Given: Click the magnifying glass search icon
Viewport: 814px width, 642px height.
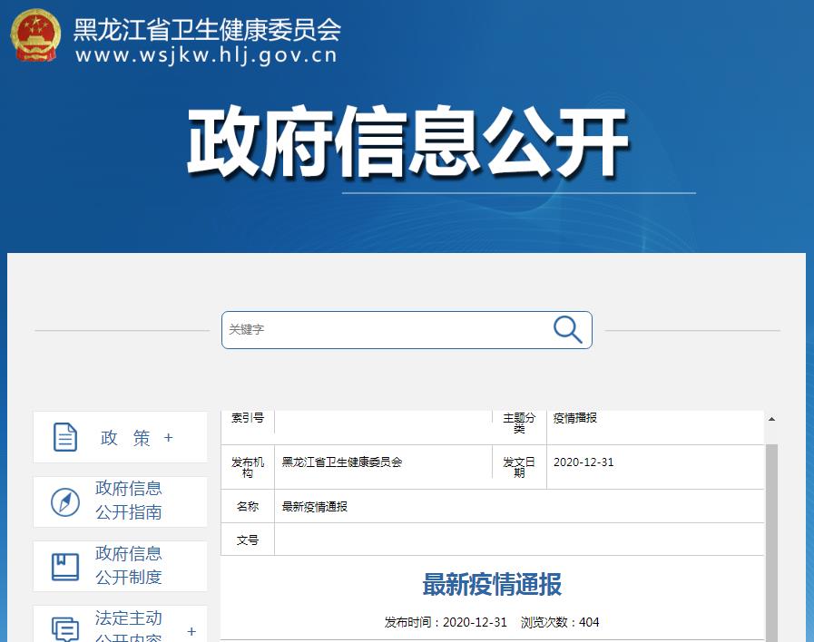Looking at the screenshot, I should [567, 330].
